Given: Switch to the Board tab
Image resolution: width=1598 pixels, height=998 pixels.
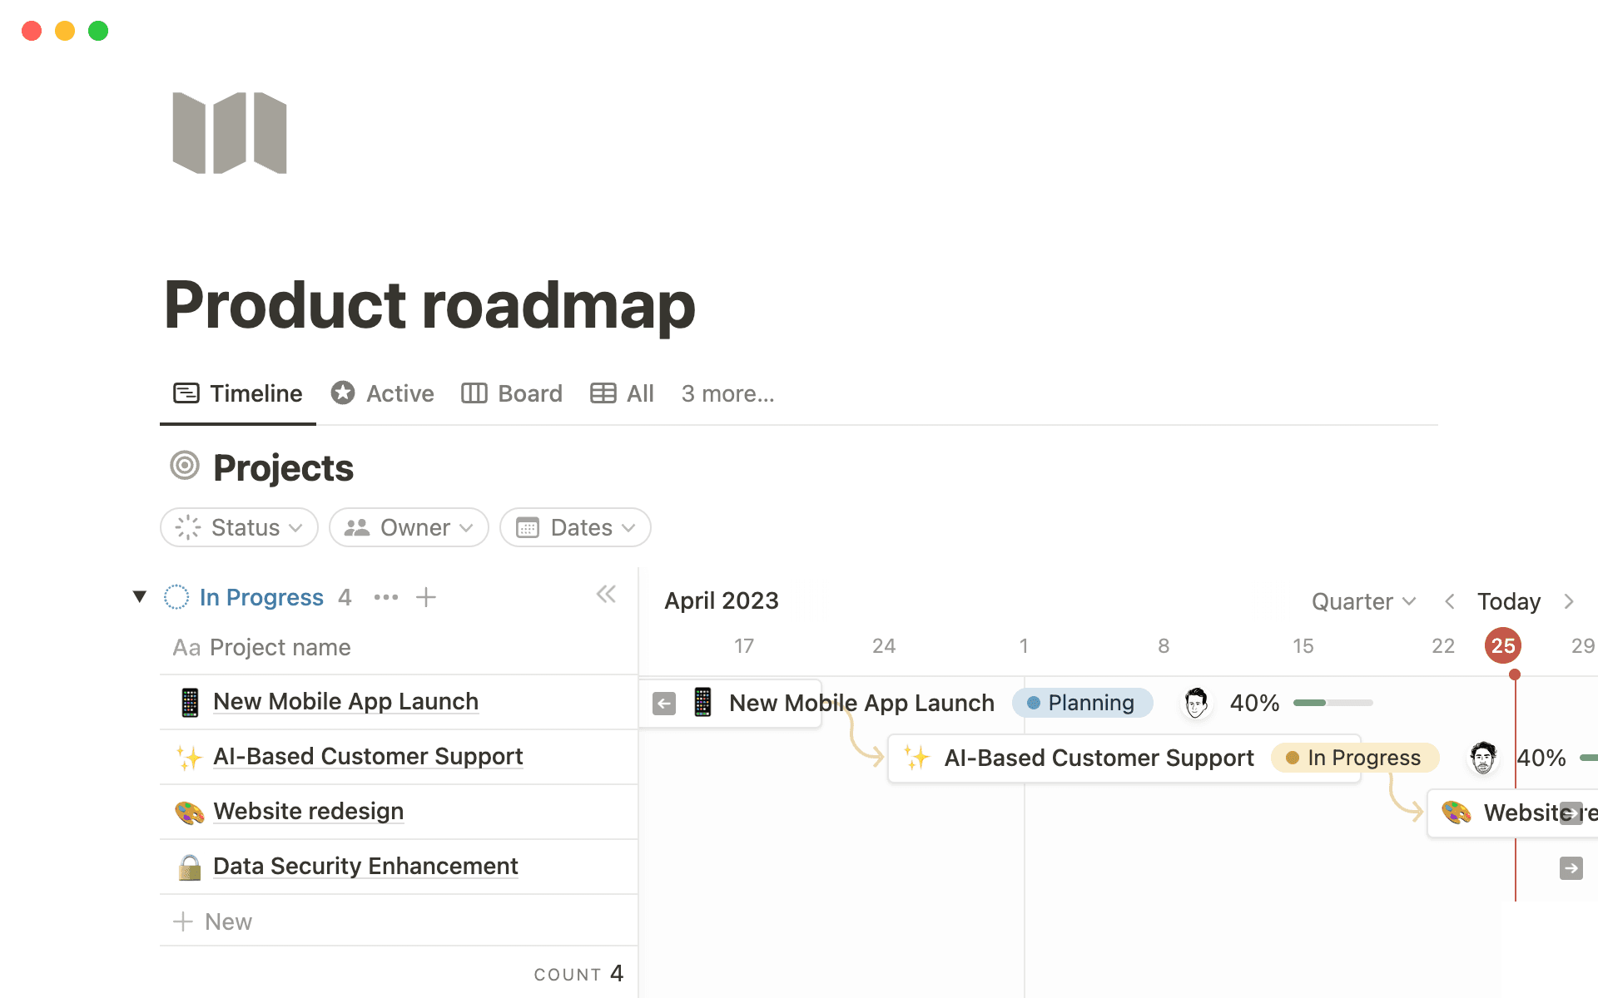Looking at the screenshot, I should (x=511, y=393).
